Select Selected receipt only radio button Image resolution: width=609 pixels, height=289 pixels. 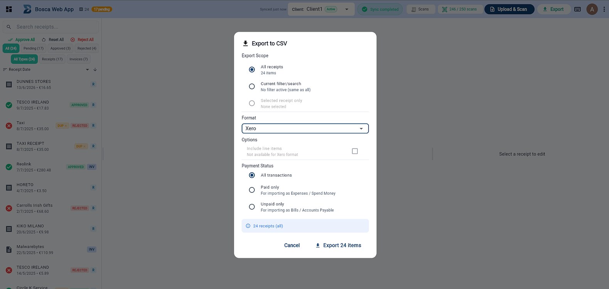pos(252,103)
